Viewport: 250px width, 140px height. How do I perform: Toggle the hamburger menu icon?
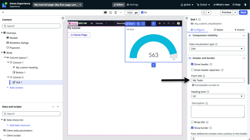click(x=3, y=12)
